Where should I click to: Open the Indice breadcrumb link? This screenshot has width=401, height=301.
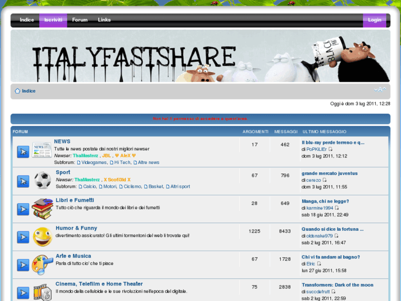click(x=29, y=91)
